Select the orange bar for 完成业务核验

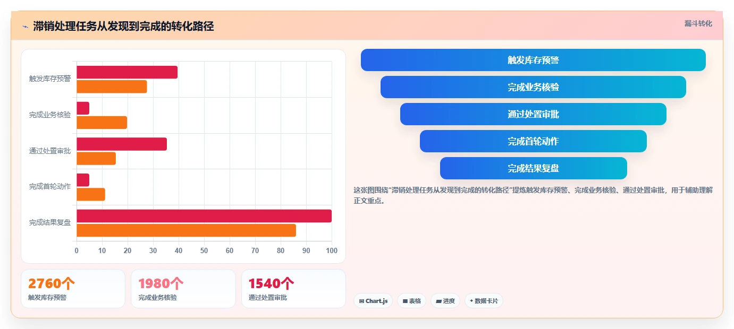point(102,123)
